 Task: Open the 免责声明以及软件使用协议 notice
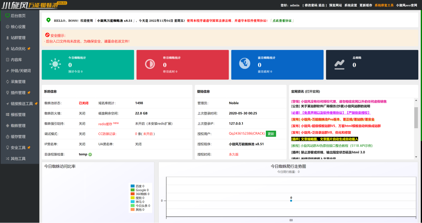coord(331,113)
